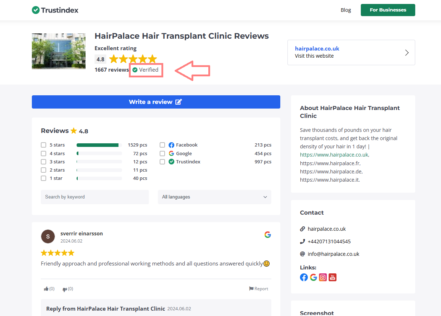The width and height of the screenshot is (441, 316).
Task: Check the Trustindex source filter checkbox
Action: click(162, 162)
